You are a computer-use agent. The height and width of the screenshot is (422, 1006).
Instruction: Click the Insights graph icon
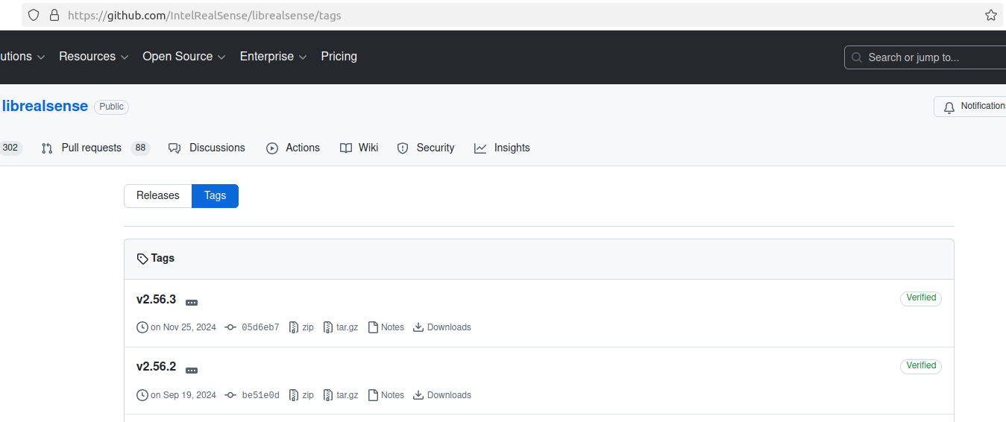[480, 148]
